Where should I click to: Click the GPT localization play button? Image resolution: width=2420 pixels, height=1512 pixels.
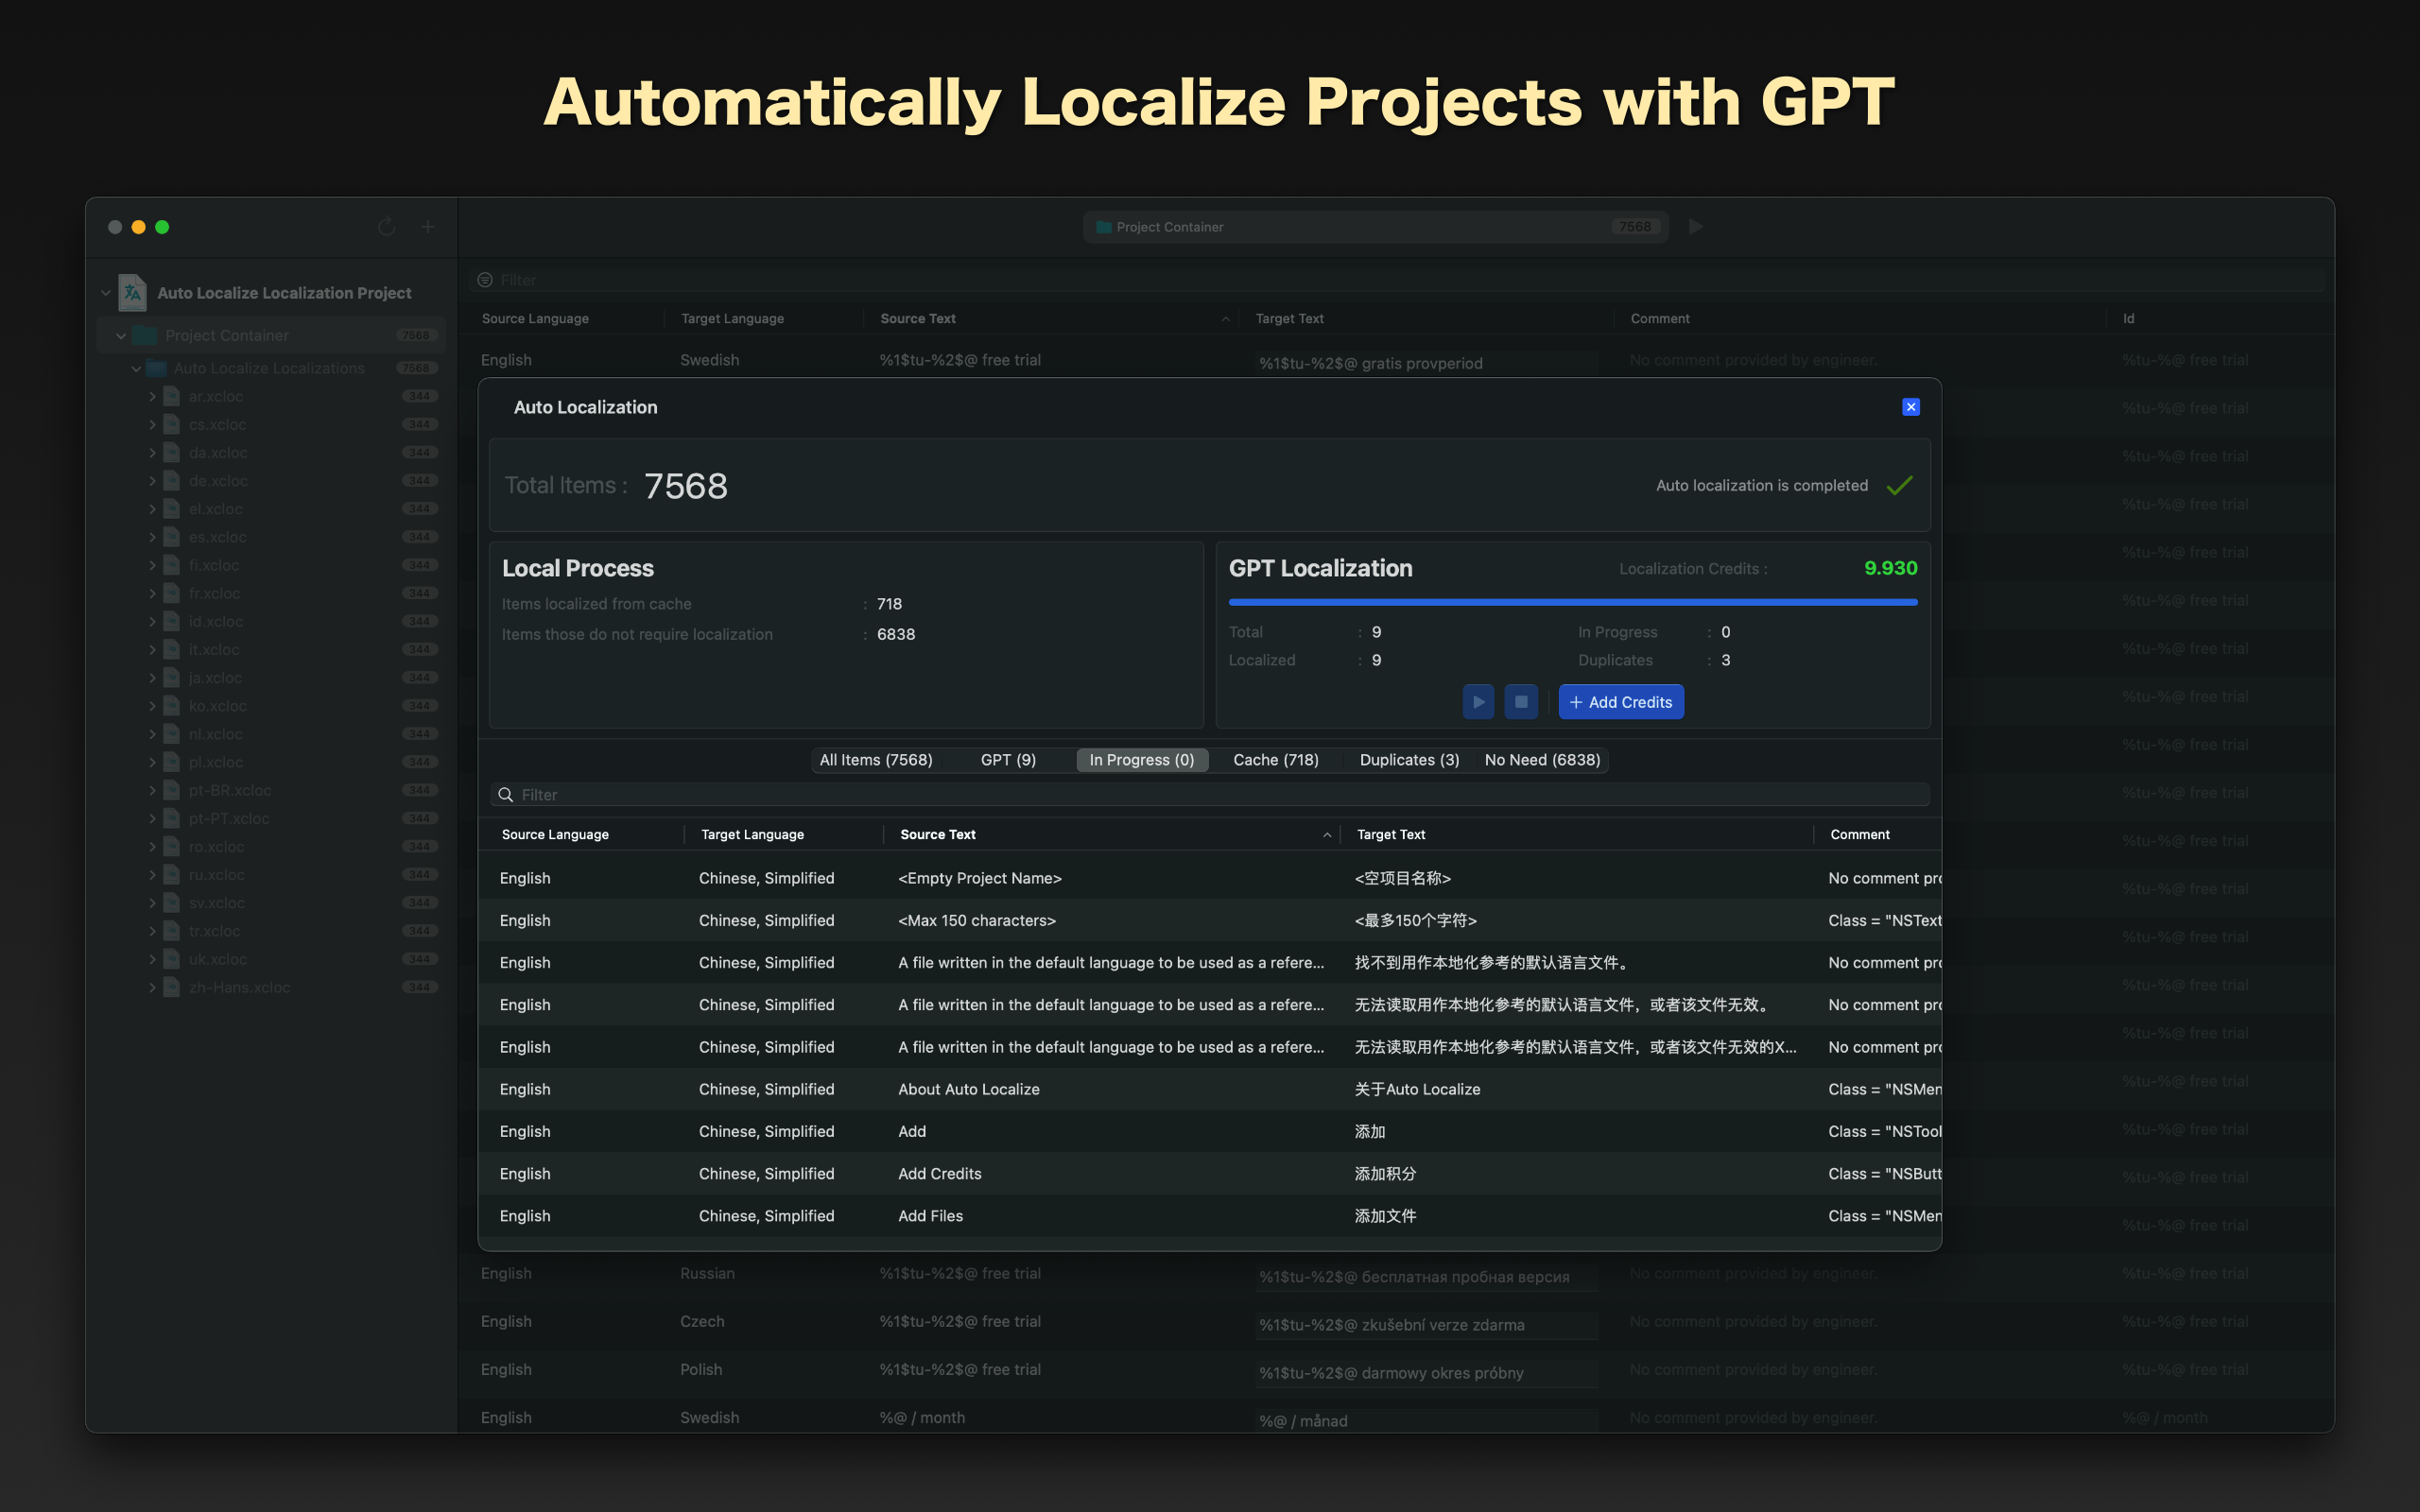click(x=1478, y=702)
